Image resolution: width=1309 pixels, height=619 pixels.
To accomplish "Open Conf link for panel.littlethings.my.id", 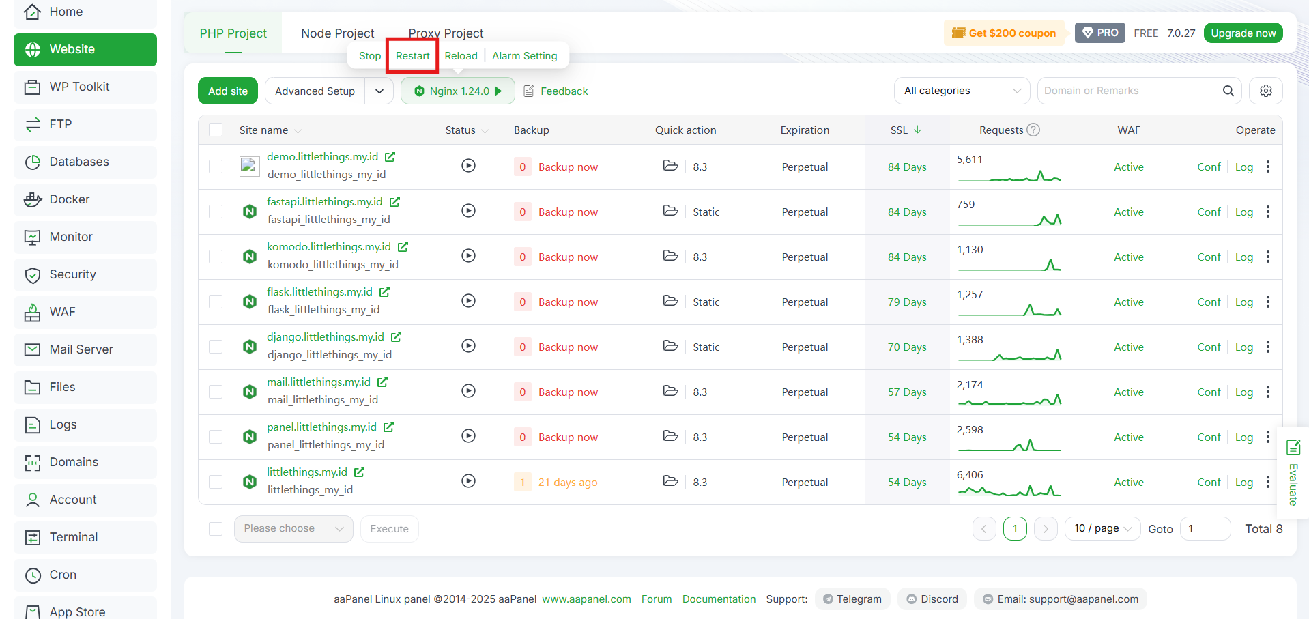I will [x=1209, y=437].
